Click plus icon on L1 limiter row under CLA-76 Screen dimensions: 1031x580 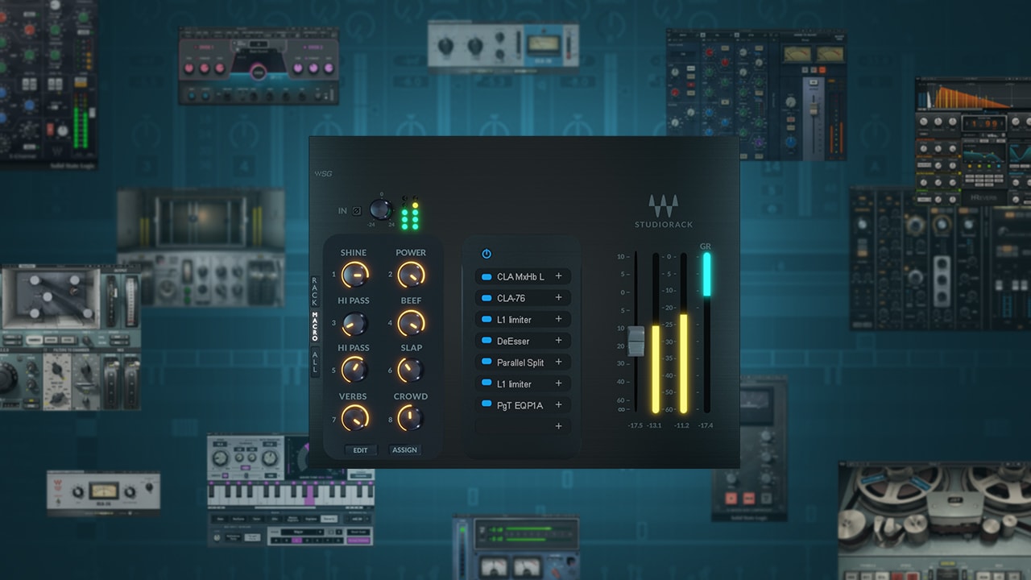tap(558, 320)
